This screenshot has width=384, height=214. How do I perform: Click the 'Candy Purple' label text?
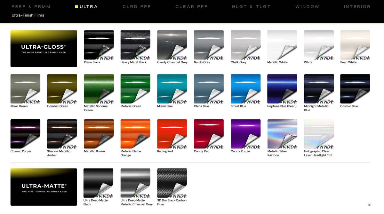click(x=240, y=151)
